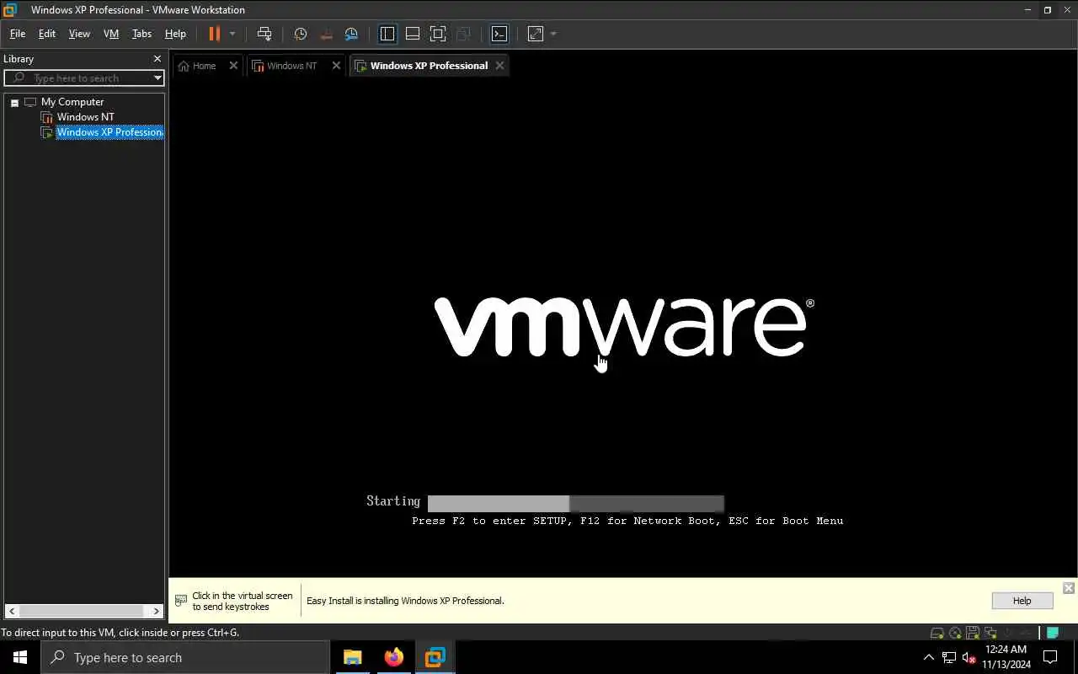Screen dimensions: 1078x674
Task: Click the Windows taskbar search box
Action: coord(185,657)
